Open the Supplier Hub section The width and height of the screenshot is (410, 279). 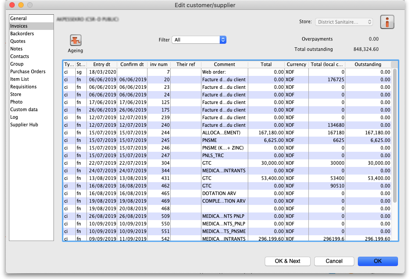24,125
